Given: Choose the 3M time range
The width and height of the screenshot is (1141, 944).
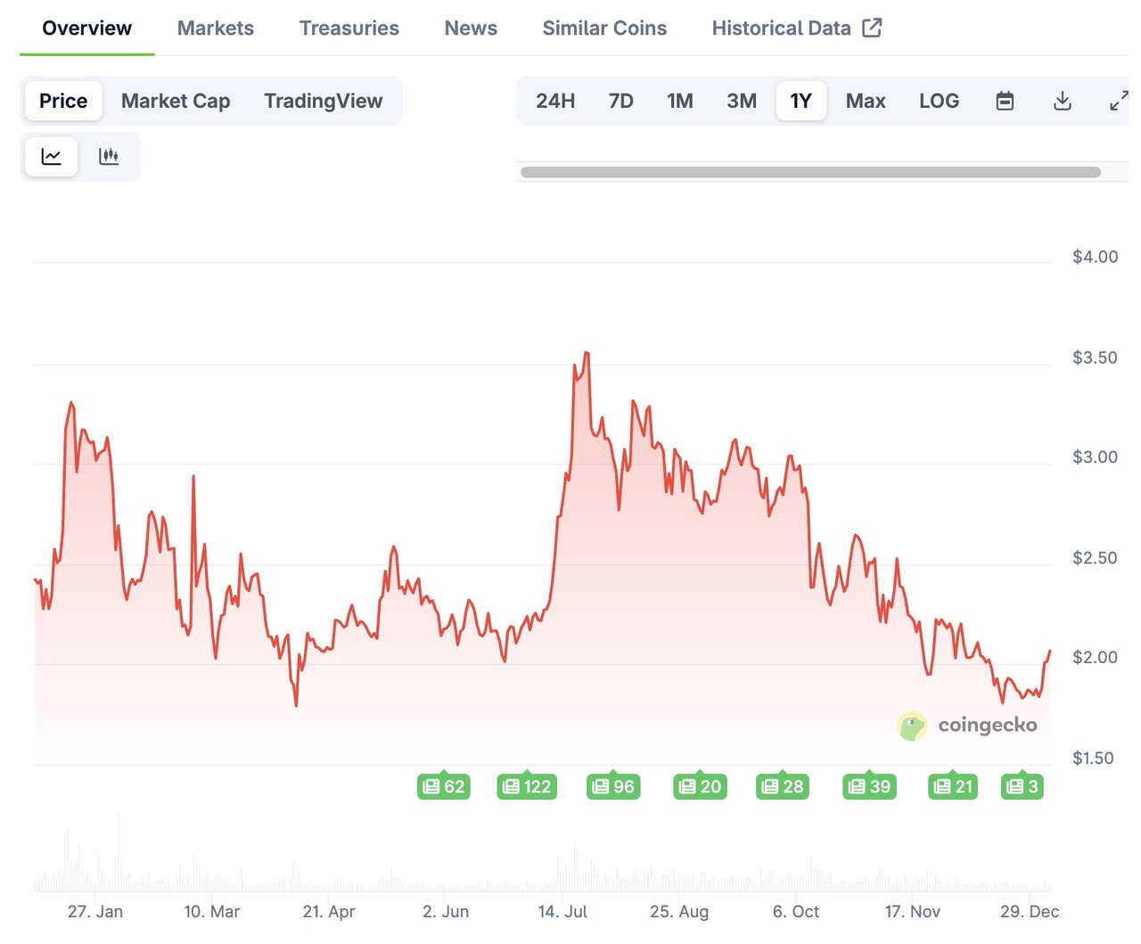Looking at the screenshot, I should [741, 101].
